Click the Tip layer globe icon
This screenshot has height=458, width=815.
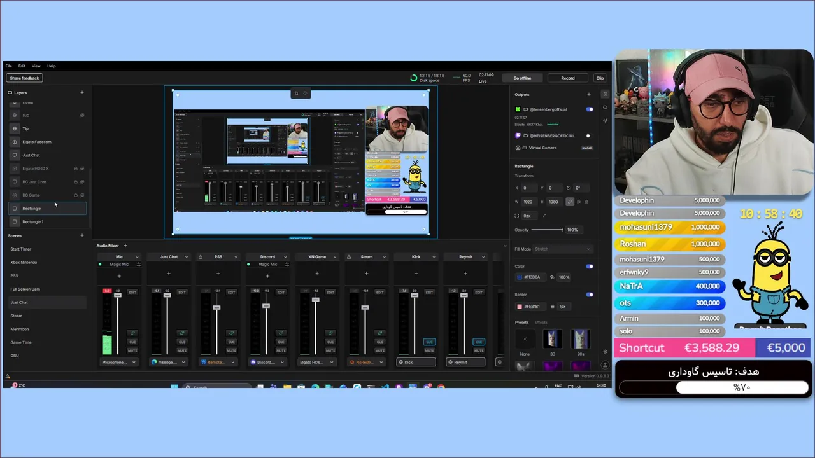(15, 128)
